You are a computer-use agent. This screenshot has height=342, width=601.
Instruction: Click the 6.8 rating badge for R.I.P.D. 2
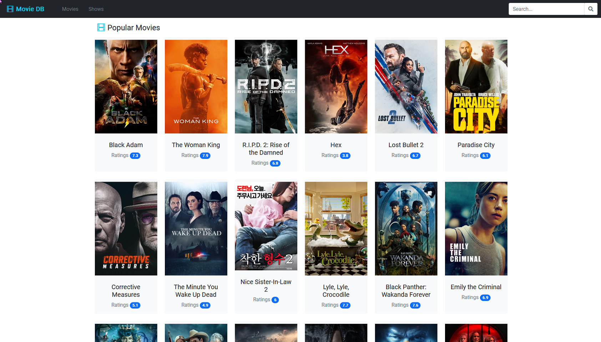point(275,163)
